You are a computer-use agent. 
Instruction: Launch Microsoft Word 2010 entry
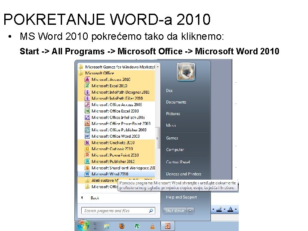(116, 174)
